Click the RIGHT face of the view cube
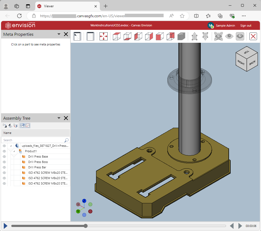The height and width of the screenshot is (231, 261). [241, 63]
